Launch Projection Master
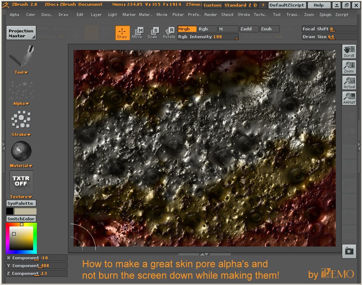The image size is (362, 285). (x=21, y=33)
